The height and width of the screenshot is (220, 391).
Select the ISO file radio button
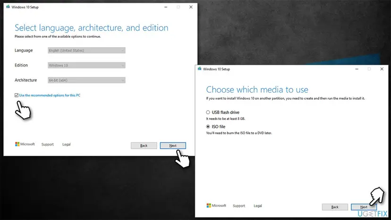pos(208,127)
